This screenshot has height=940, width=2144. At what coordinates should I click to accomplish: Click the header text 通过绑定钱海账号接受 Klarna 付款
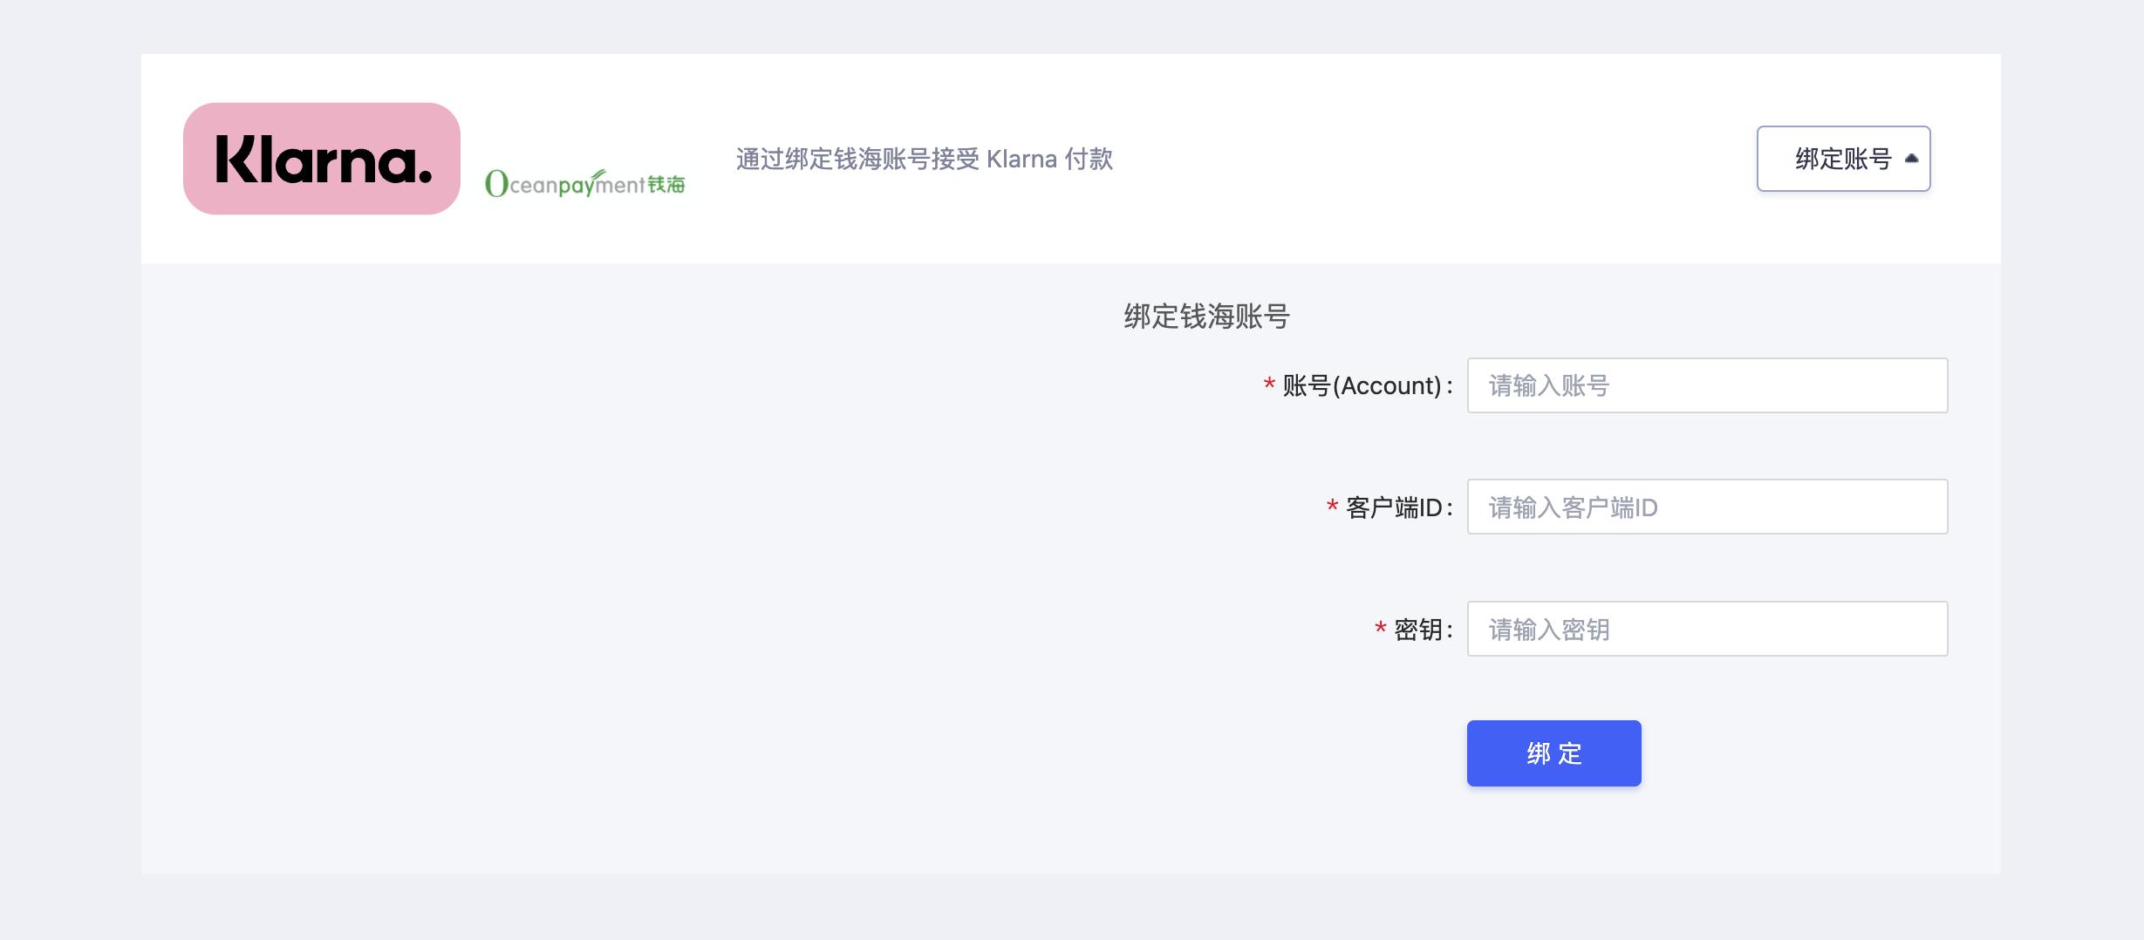(x=925, y=160)
